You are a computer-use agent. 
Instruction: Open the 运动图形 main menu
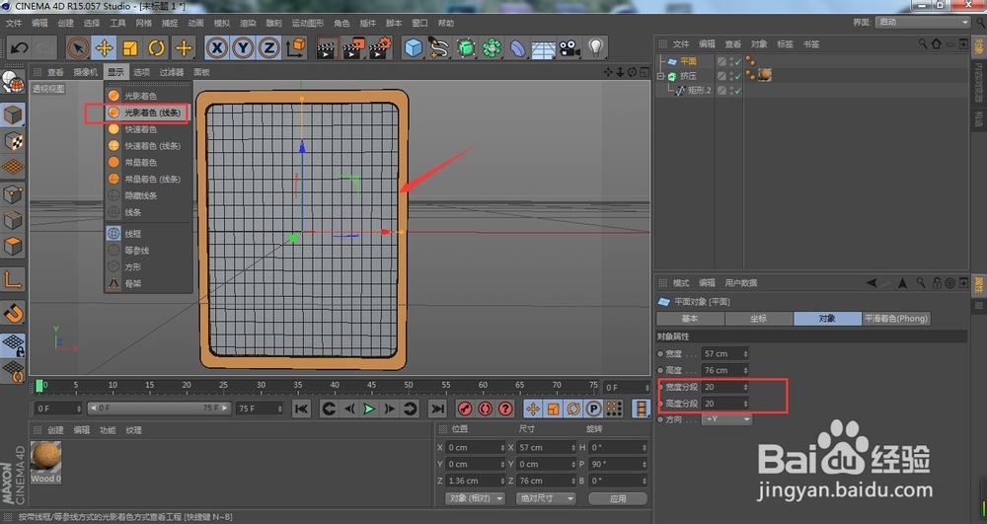[x=308, y=23]
